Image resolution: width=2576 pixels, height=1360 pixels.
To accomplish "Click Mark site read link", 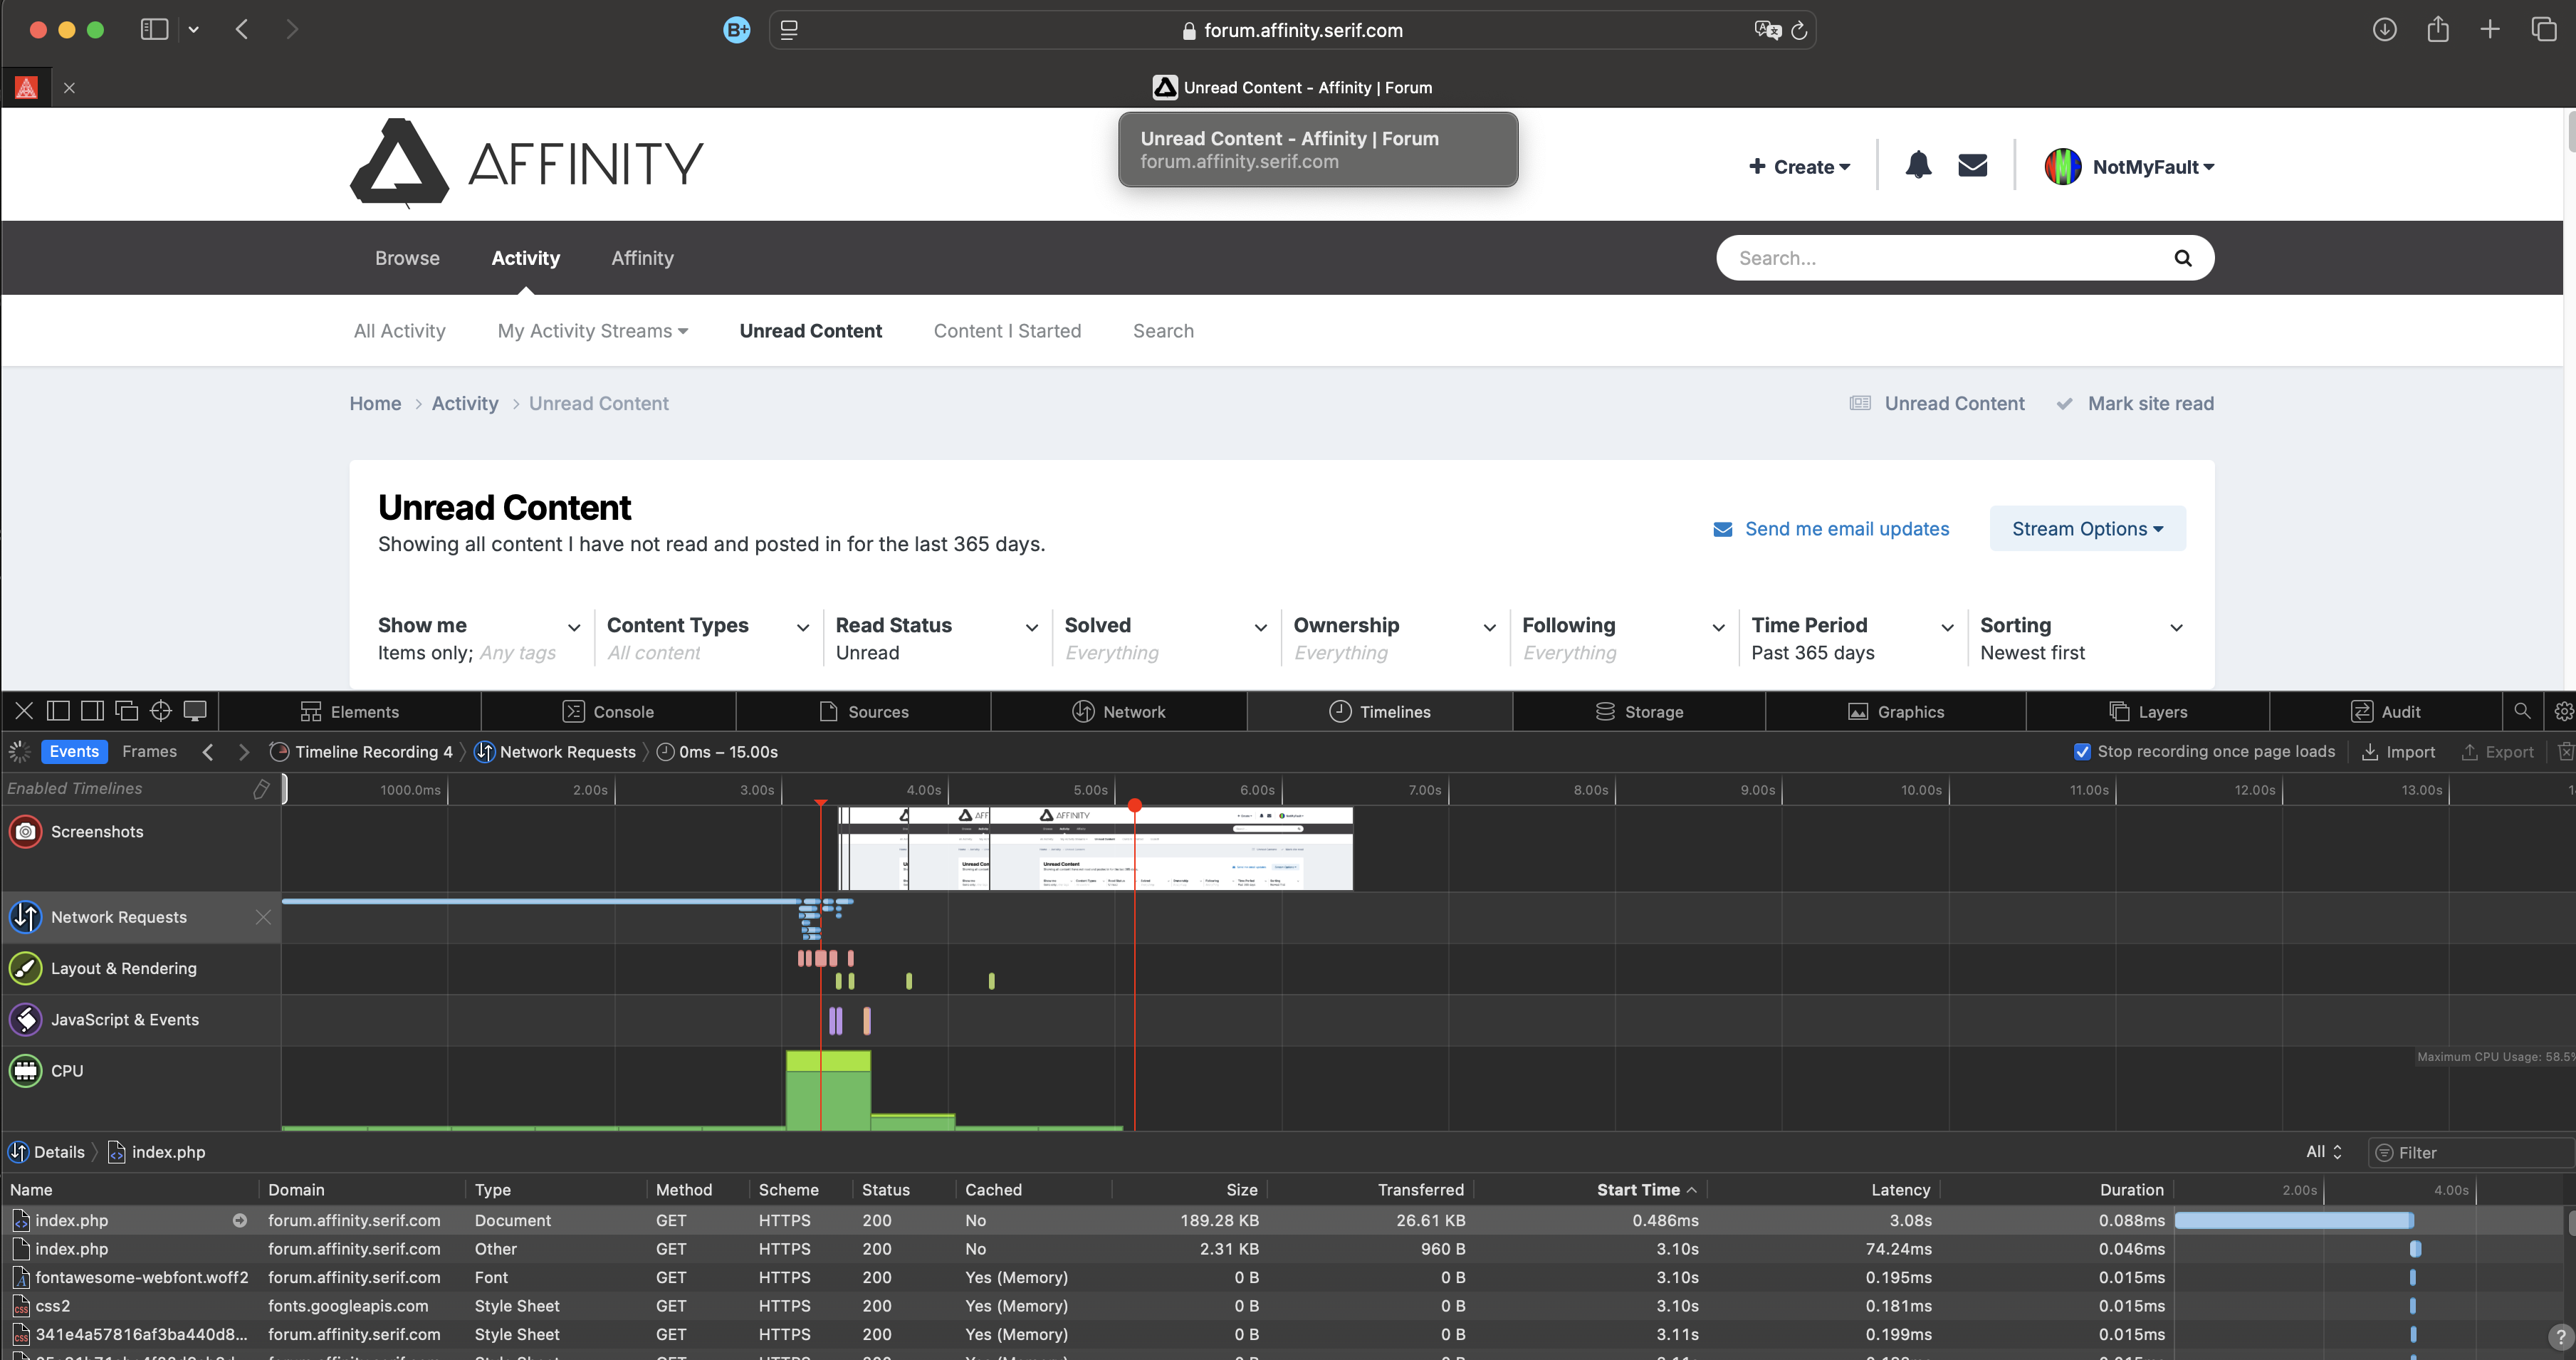I will pyautogui.click(x=2149, y=404).
